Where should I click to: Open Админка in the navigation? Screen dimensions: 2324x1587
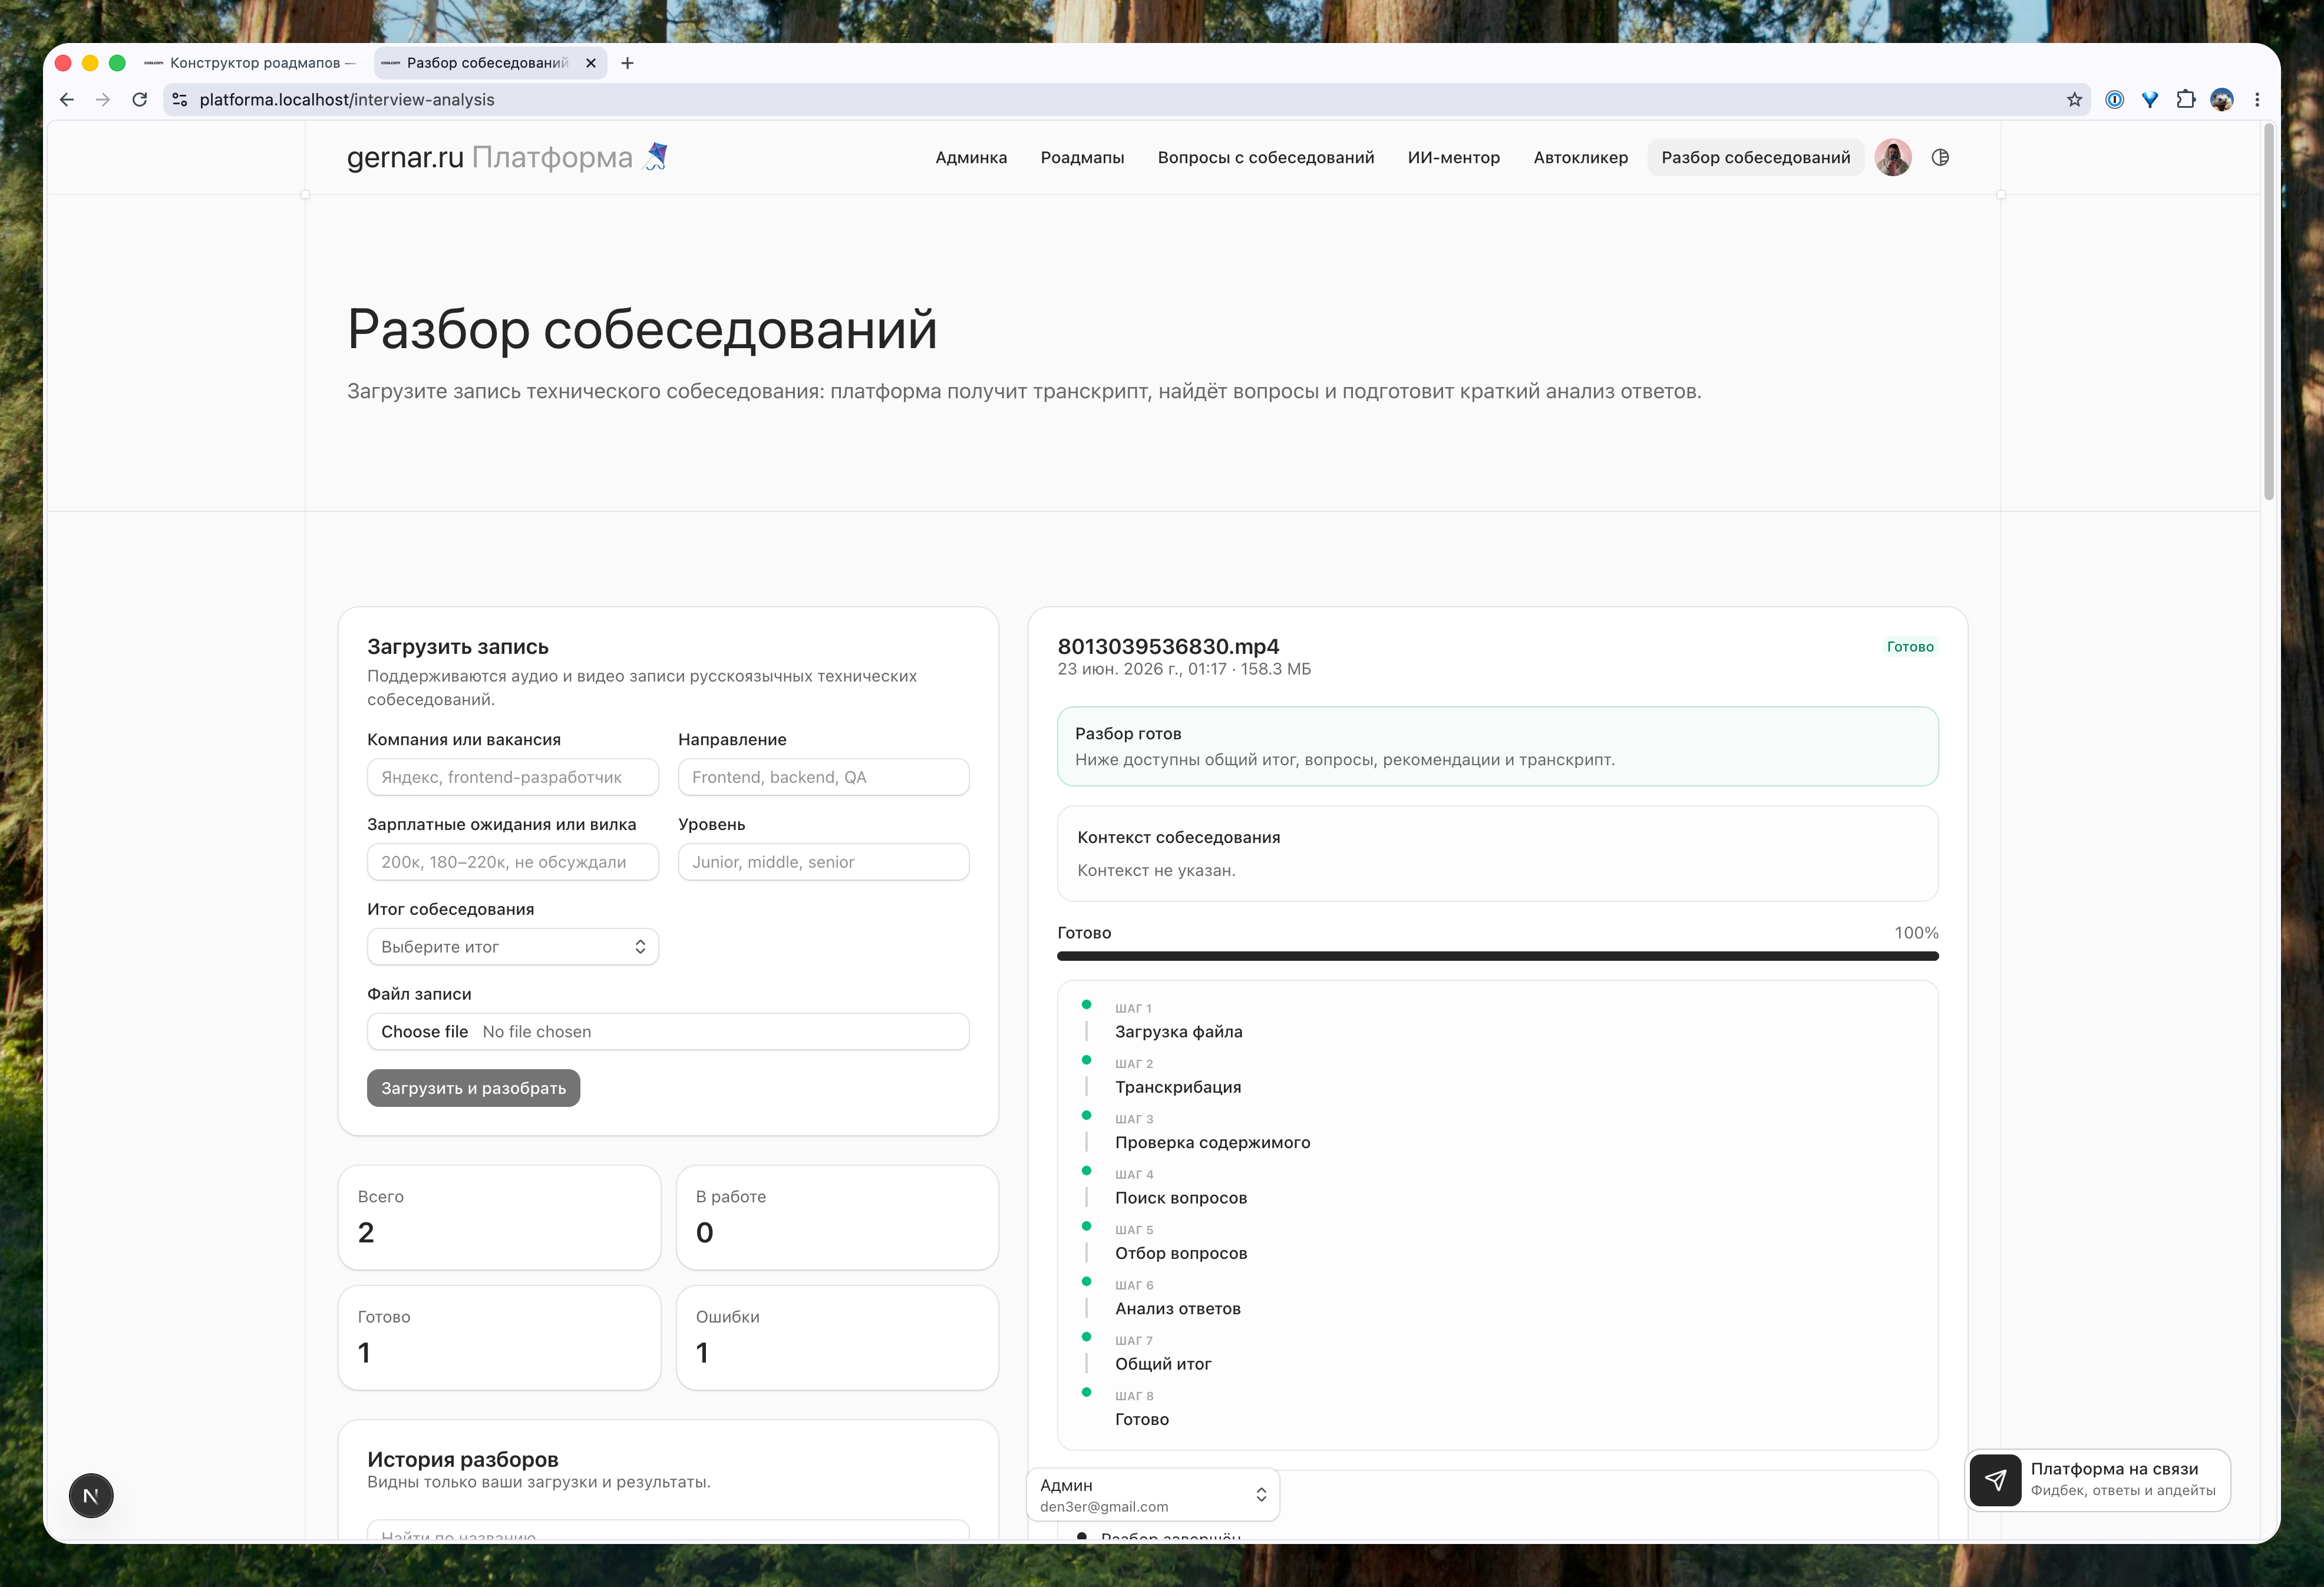[x=971, y=157]
